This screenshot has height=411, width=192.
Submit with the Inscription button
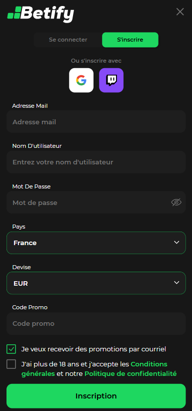coord(96,396)
